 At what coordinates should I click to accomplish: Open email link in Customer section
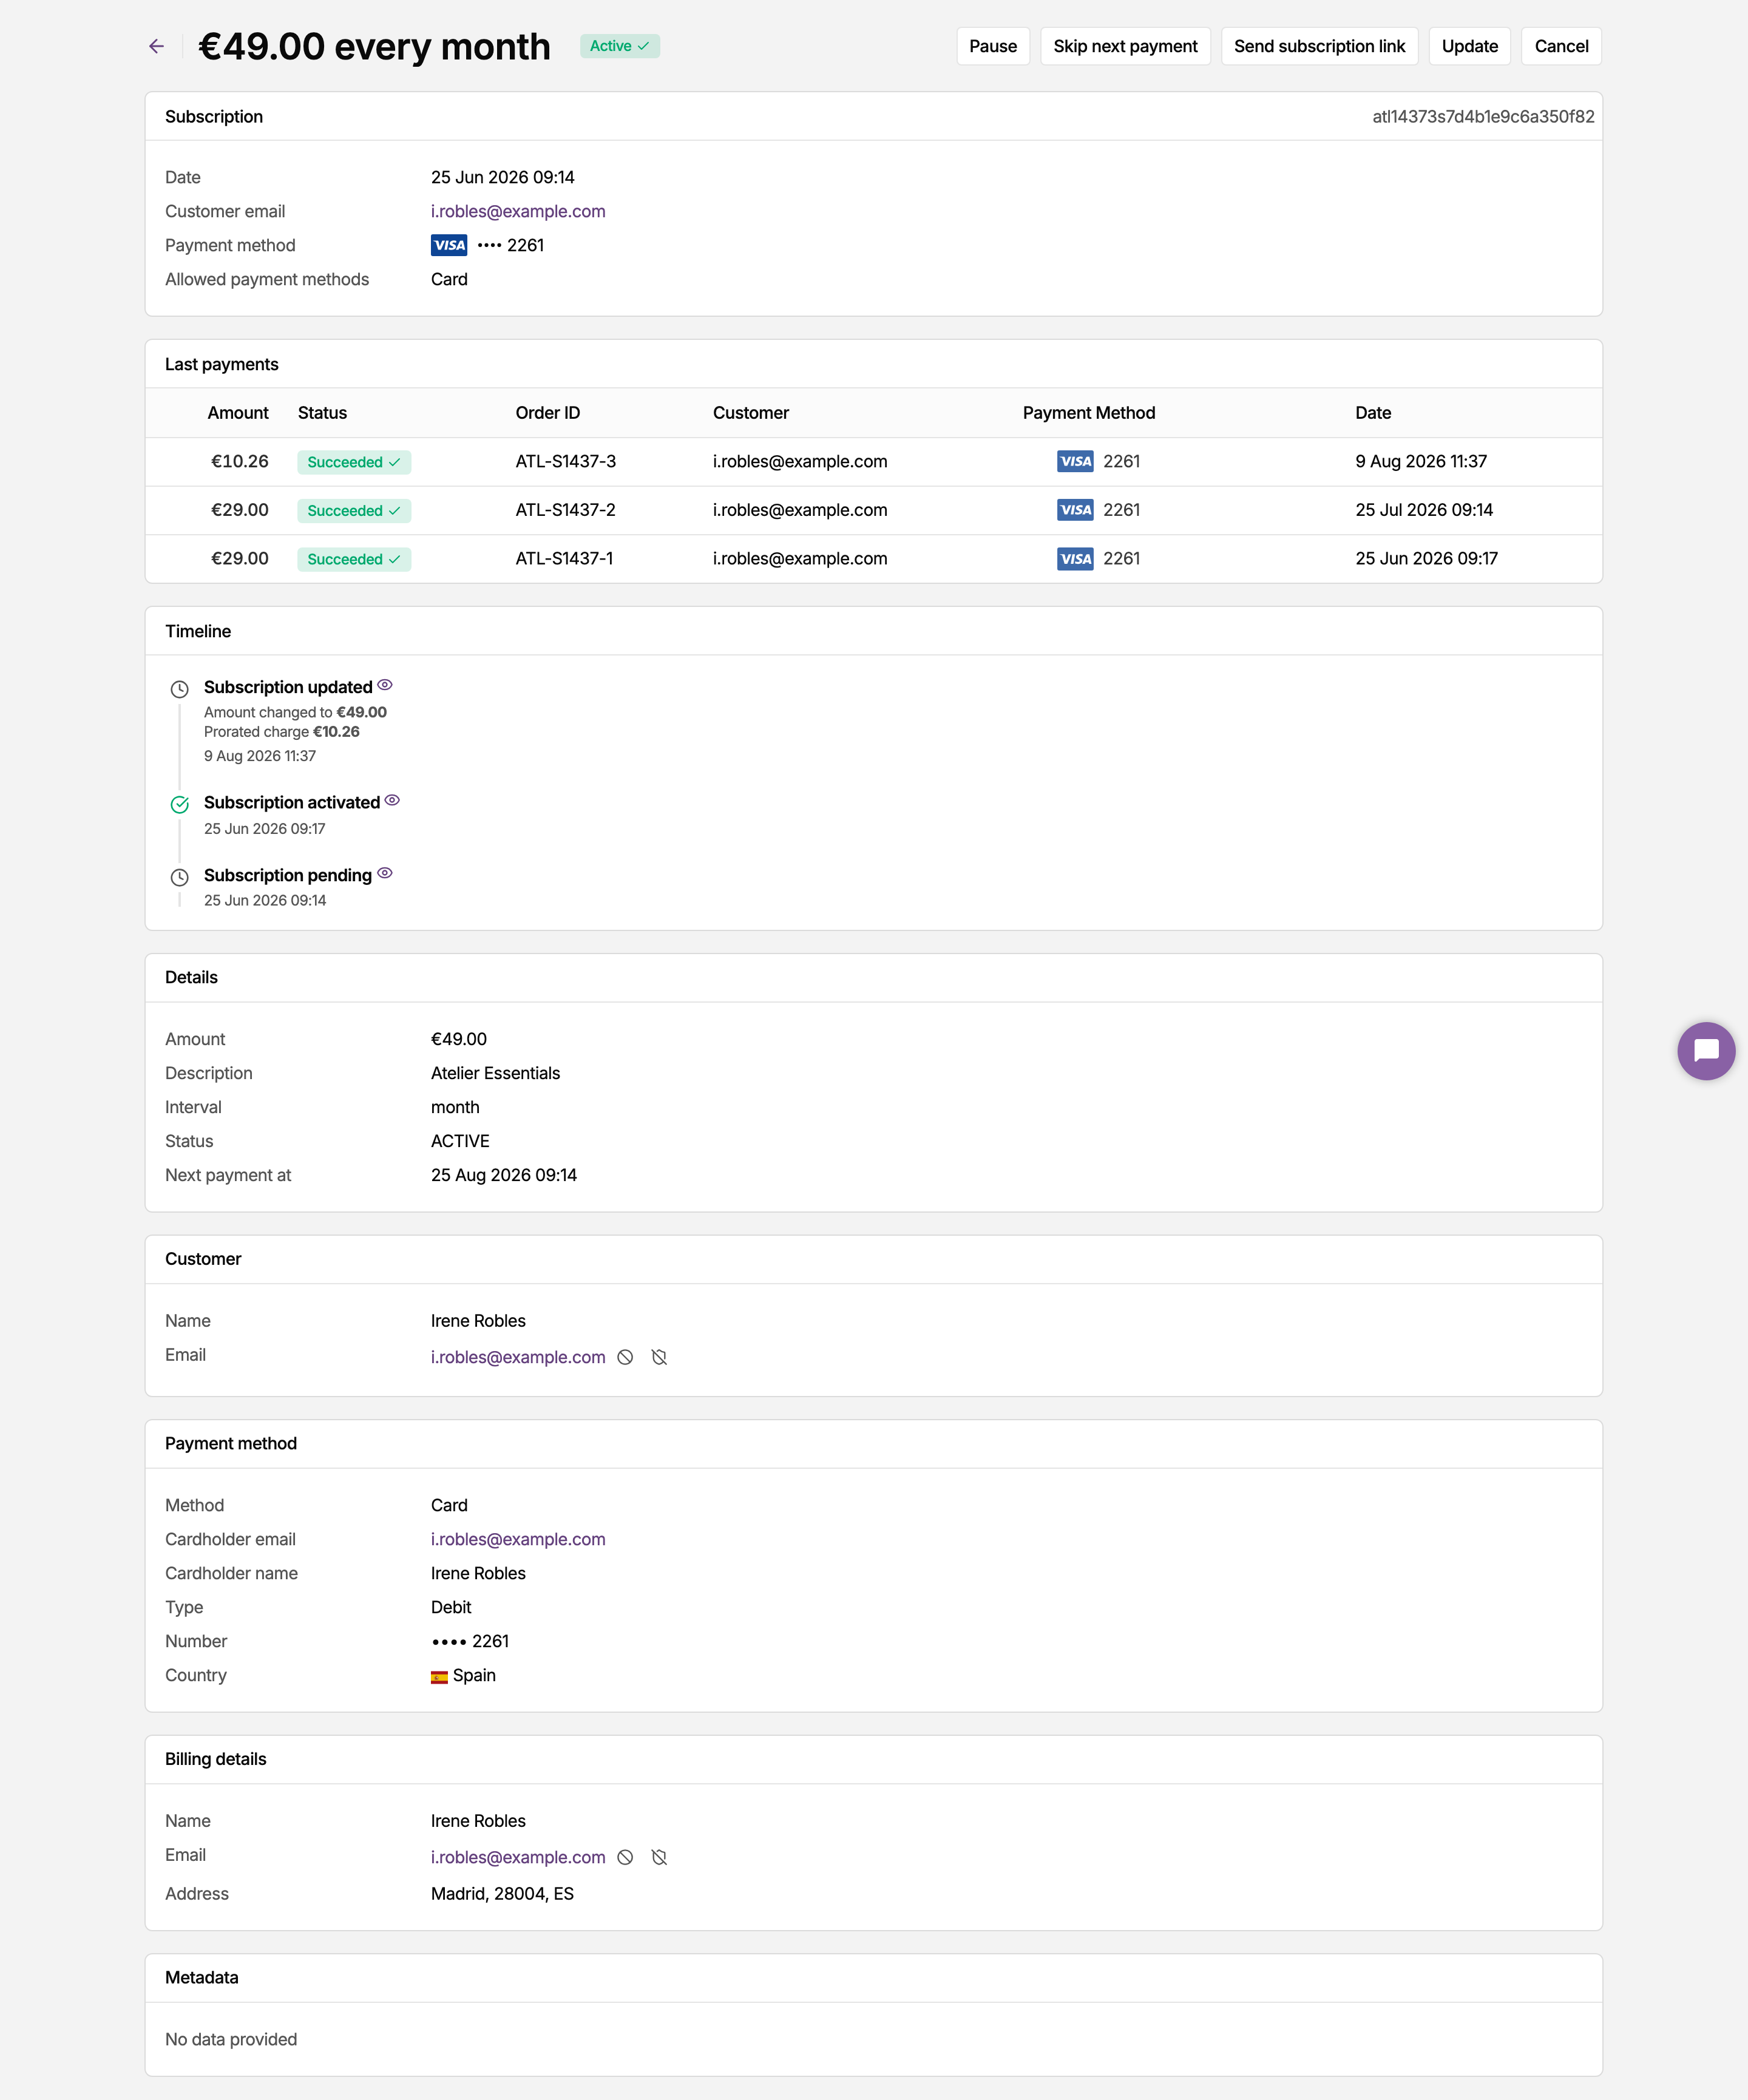tap(518, 1357)
